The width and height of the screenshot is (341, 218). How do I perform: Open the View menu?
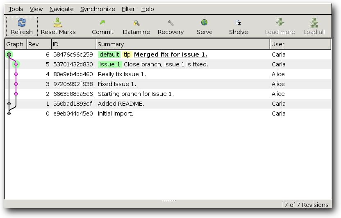coord(36,9)
